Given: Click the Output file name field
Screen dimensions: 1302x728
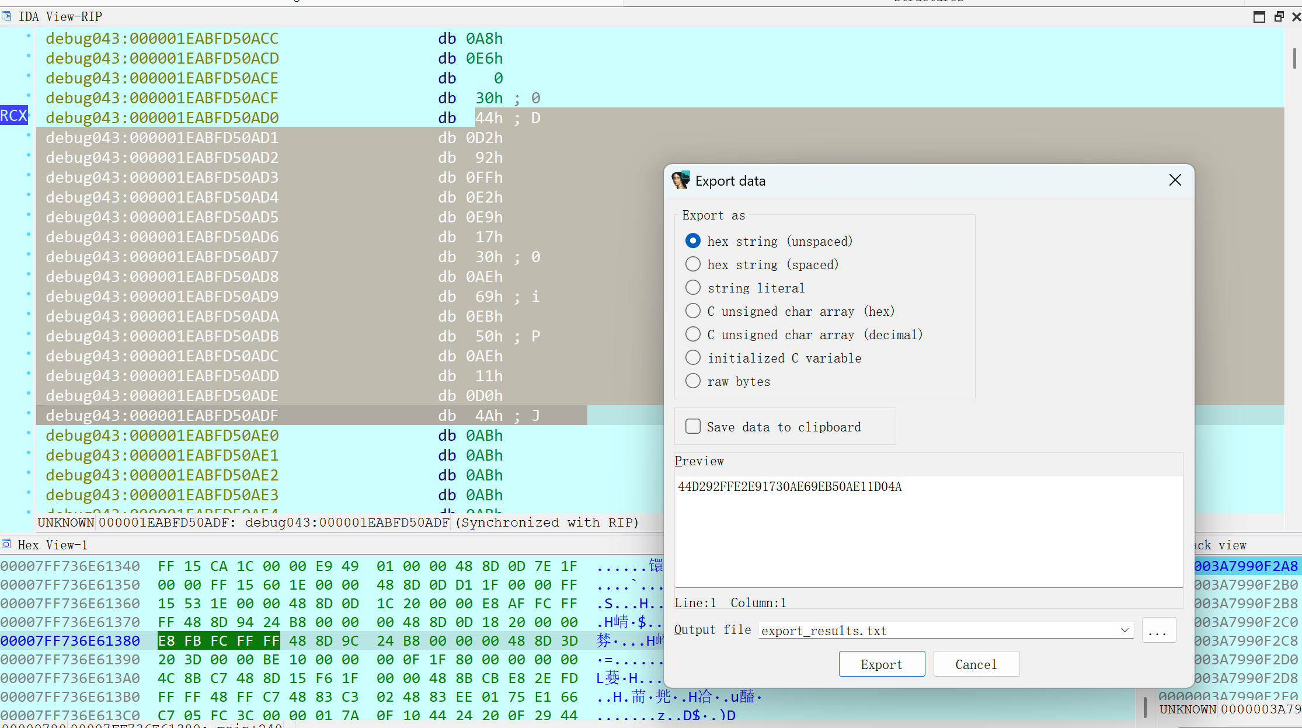Looking at the screenshot, I should [934, 631].
